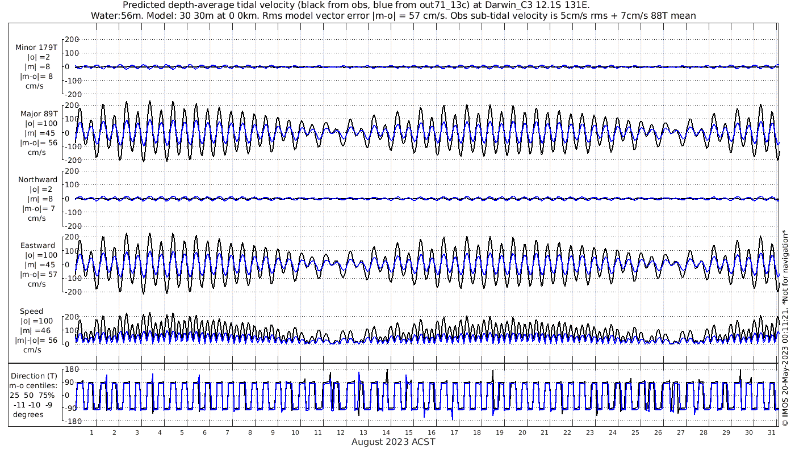Screen dimensions: 795x454
Task: Click the 'Major 89T' panel label
Action: click(38, 114)
